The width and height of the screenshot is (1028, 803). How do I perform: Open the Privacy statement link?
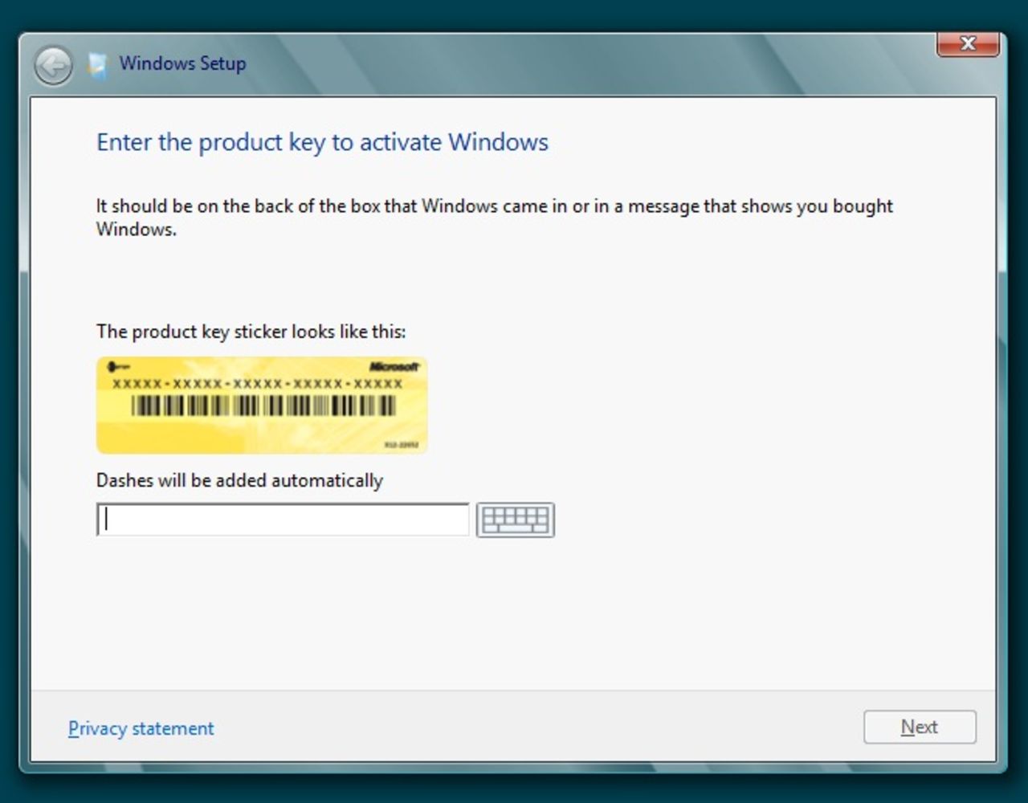[141, 728]
